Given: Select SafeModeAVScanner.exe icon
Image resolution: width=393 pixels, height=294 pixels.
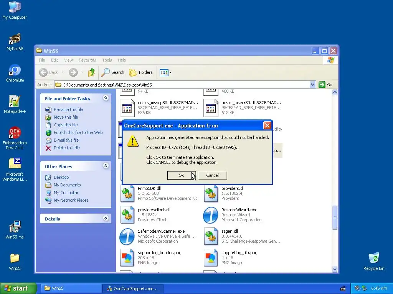Looking at the screenshot, I should [127, 237].
